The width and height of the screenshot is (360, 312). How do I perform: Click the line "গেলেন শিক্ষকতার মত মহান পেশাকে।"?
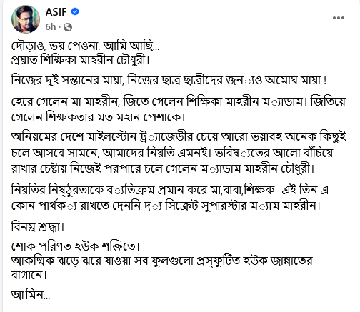point(98,117)
